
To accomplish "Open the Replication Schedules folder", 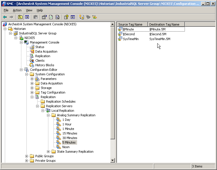I will [61, 101].
